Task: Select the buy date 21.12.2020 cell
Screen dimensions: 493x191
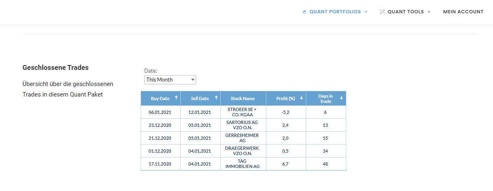Action: coord(160,138)
